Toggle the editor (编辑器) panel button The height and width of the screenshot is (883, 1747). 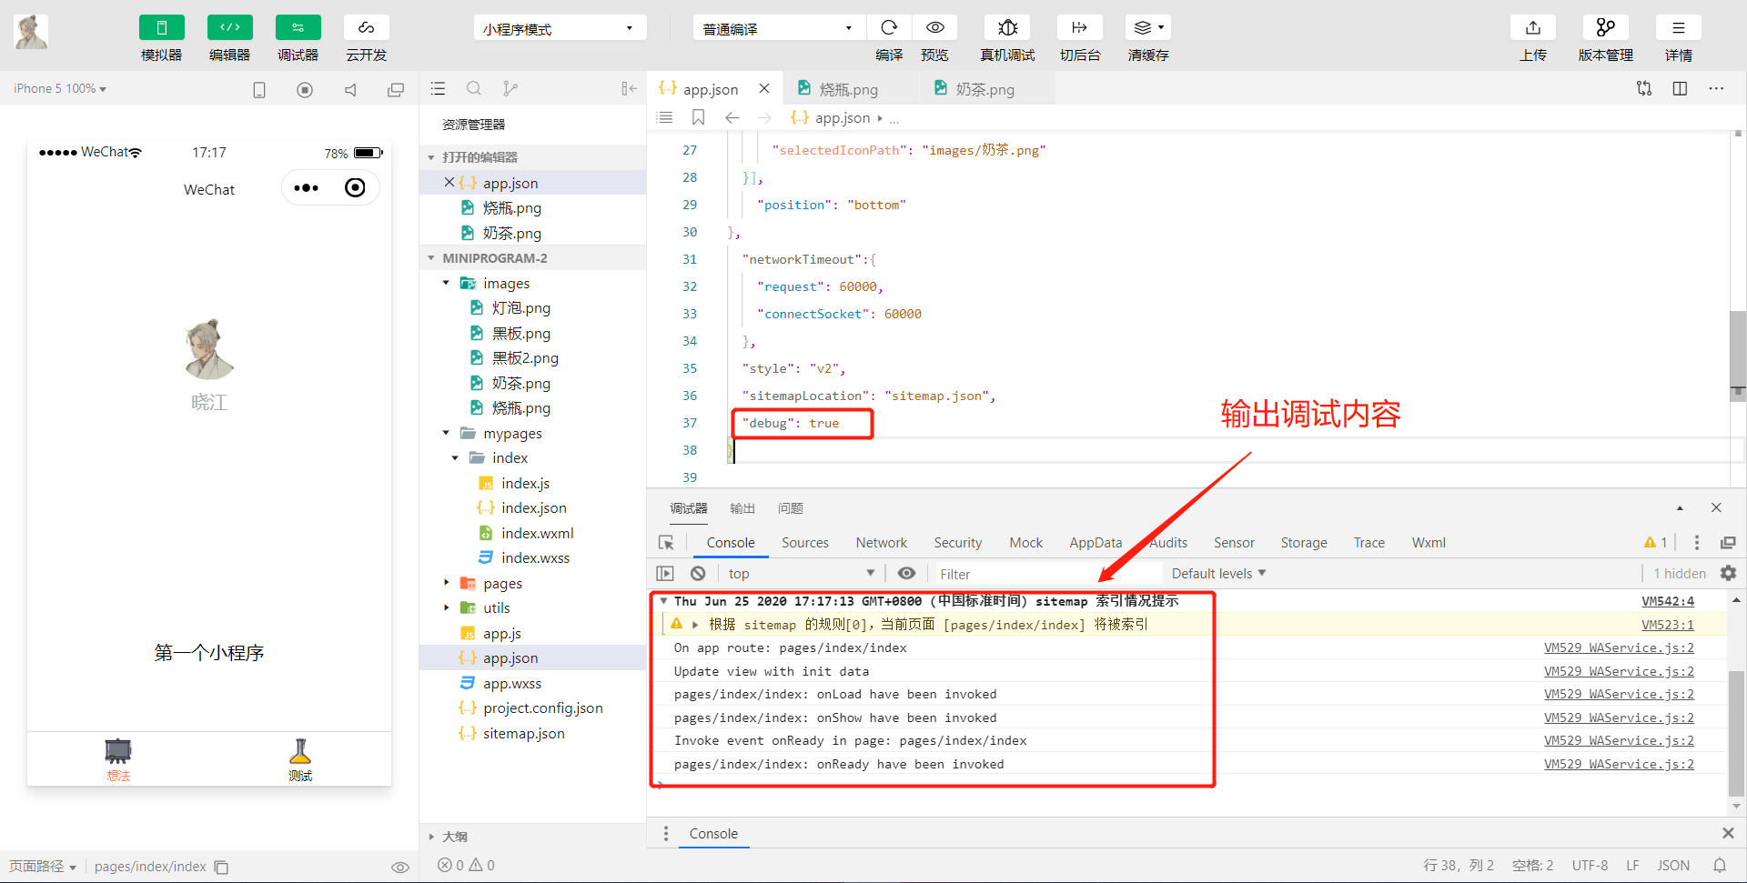click(x=230, y=27)
